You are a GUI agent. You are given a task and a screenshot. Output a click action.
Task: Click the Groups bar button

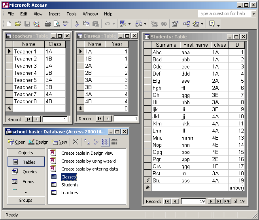26,200
